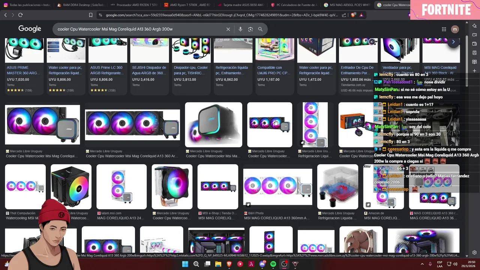Open the Google account avatar
This screenshot has height=270, width=480.
[x=455, y=29]
